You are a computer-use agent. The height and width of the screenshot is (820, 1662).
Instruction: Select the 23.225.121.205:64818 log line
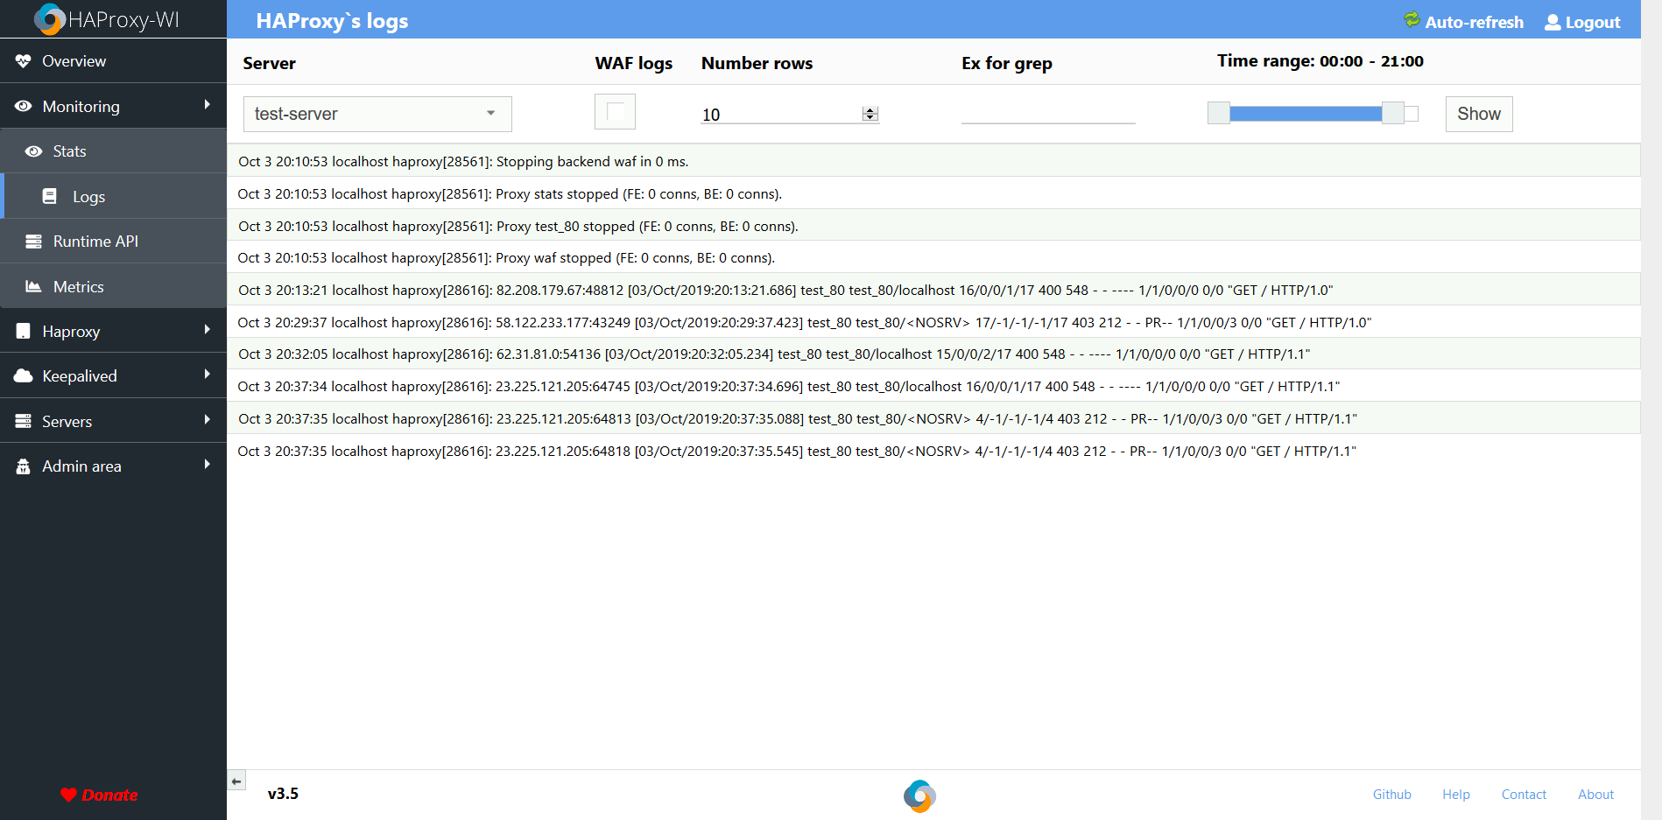[x=933, y=451]
